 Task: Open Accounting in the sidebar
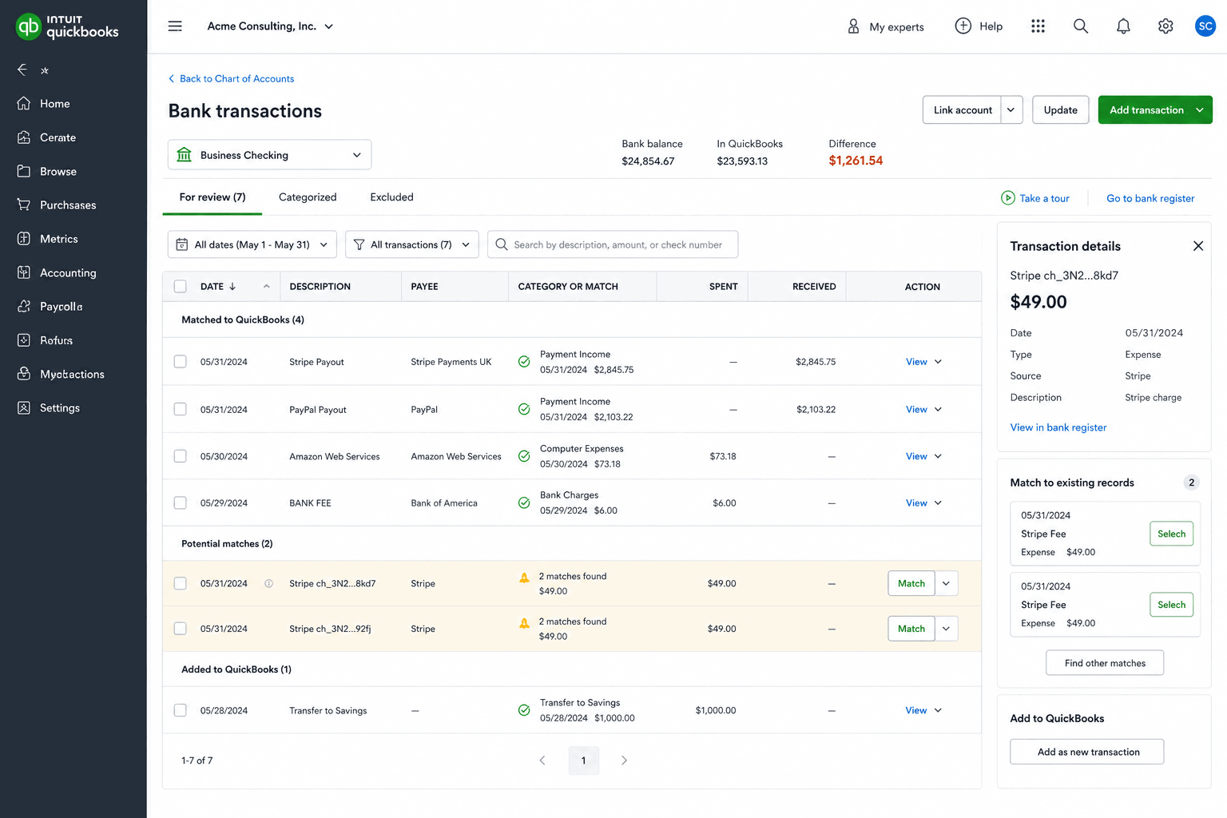pyautogui.click(x=68, y=272)
